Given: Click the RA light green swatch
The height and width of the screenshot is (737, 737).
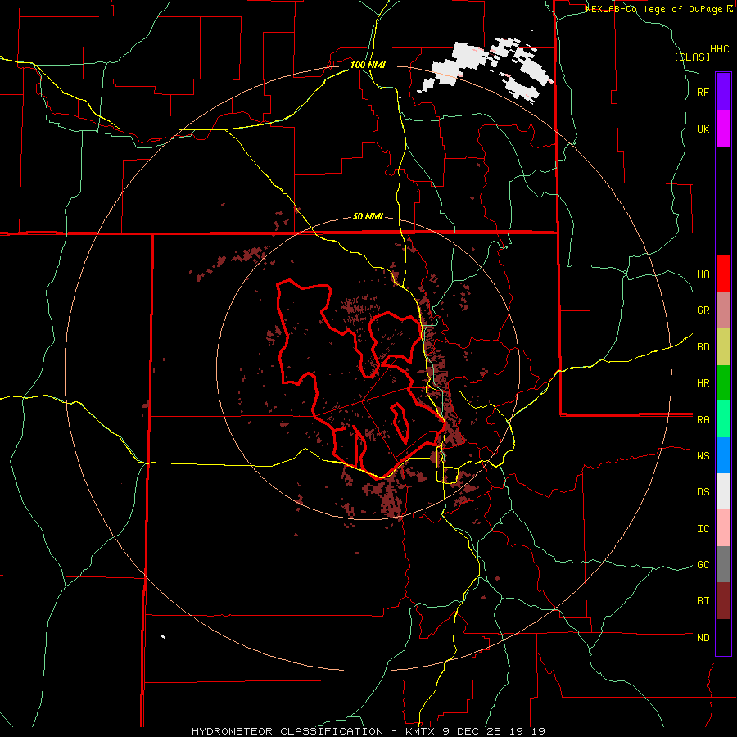Looking at the screenshot, I should (723, 419).
